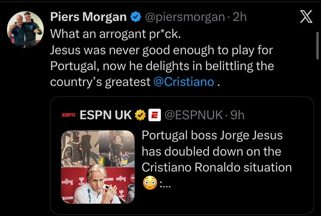Click the @ESPNUK handle

tap(194, 115)
